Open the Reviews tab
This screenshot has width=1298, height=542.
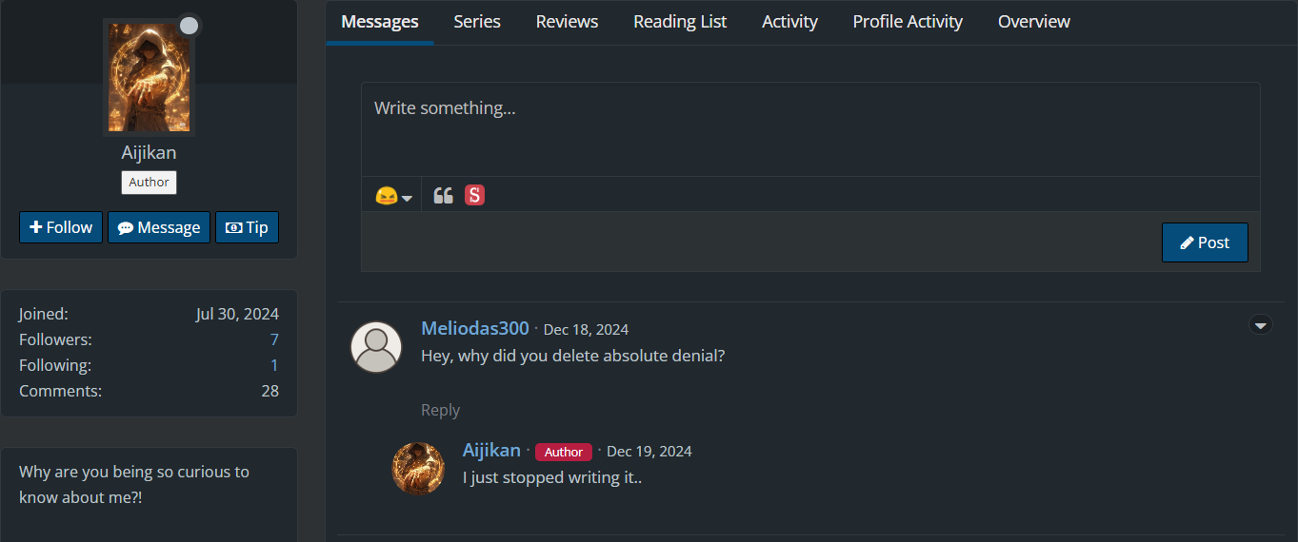pyautogui.click(x=567, y=21)
